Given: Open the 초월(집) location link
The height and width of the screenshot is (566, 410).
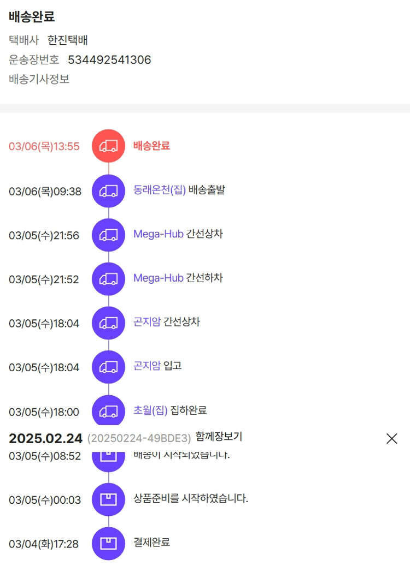Looking at the screenshot, I should 150,410.
